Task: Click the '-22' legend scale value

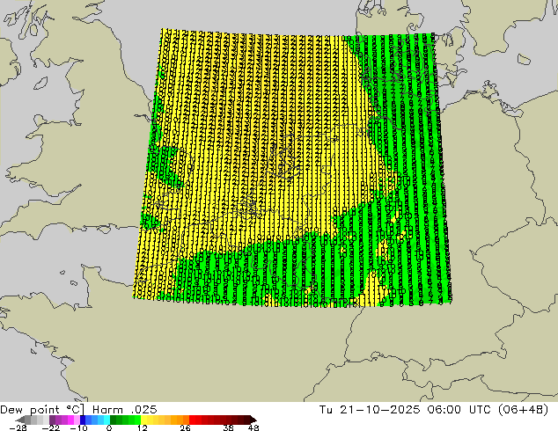Action: click(x=50, y=427)
